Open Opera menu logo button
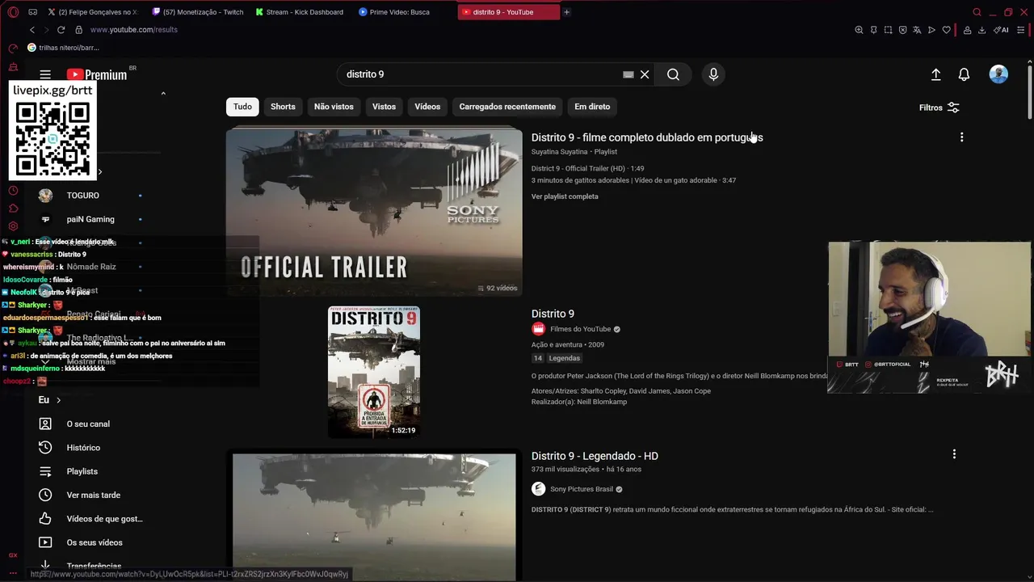This screenshot has width=1034, height=582. click(13, 12)
